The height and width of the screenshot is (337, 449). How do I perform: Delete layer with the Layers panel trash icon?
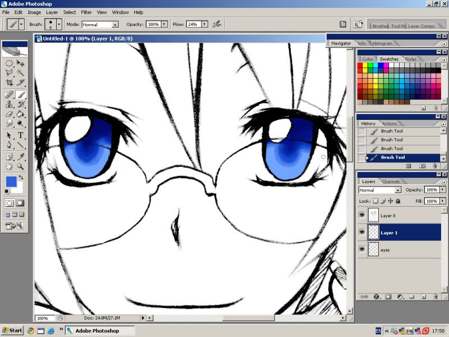436,297
